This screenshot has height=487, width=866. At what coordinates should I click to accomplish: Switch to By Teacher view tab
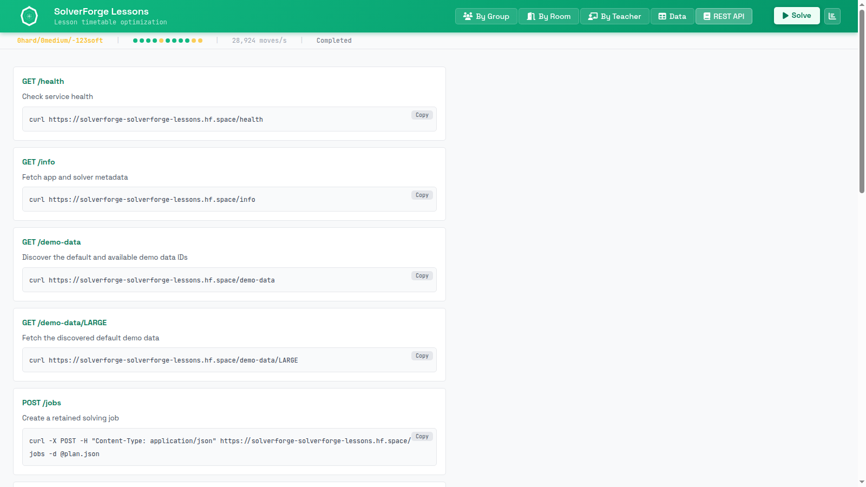[615, 16]
